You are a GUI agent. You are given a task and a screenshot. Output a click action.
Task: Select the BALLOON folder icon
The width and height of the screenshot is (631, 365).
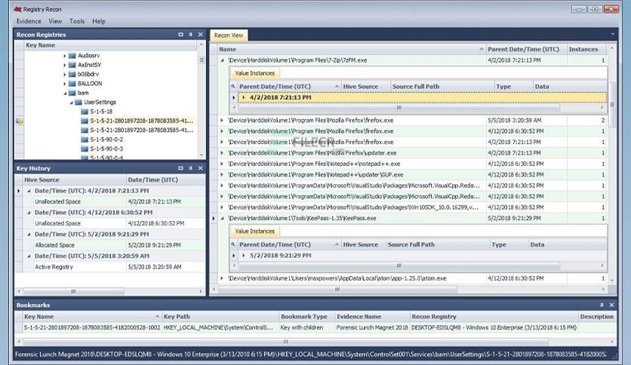pos(72,84)
